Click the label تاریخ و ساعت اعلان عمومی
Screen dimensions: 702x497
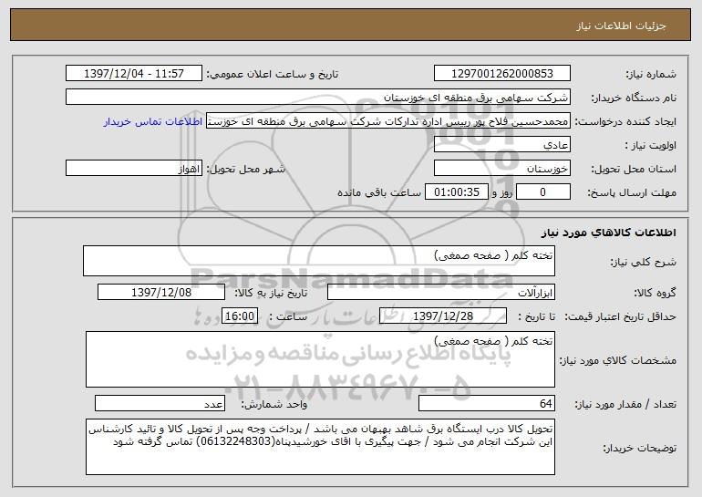click(273, 75)
